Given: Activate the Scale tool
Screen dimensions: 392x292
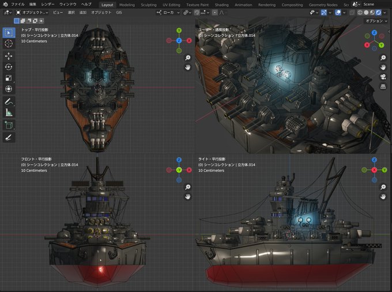Looking at the screenshot, I should (x=9, y=78).
